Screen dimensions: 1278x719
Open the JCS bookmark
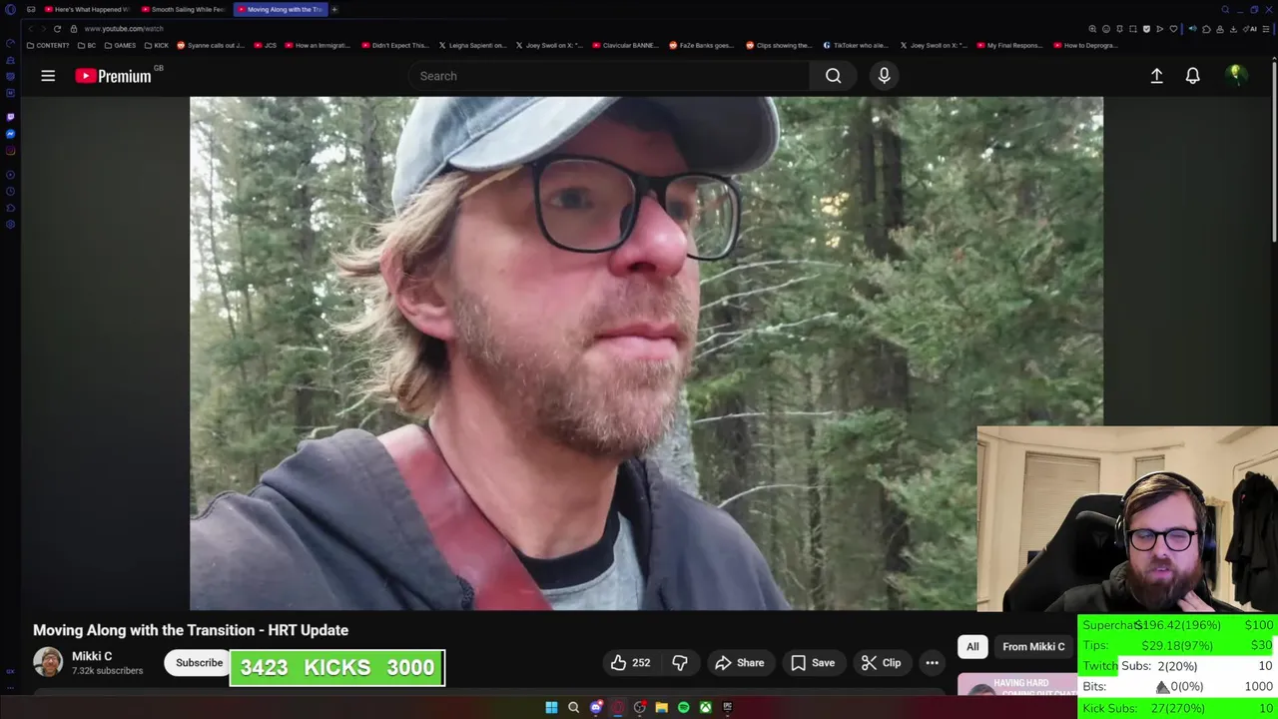[x=266, y=45]
